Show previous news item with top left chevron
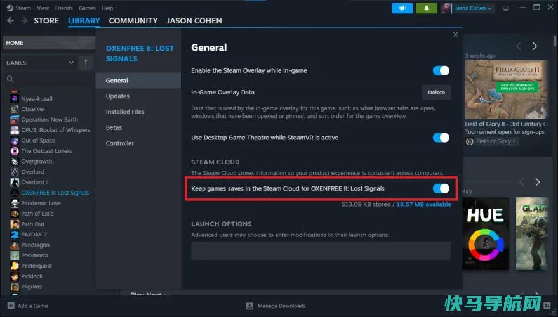The image size is (558, 317). click(x=519, y=46)
